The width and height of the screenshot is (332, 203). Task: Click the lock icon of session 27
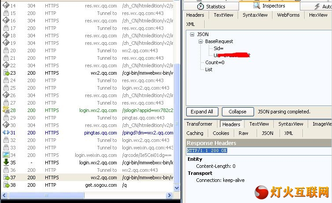click(x=6, y=103)
